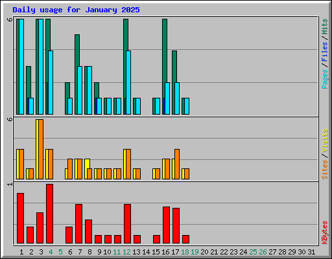The image size is (332, 259).
Task: Click the cyan Pages bar on day 12
Action: (128, 82)
